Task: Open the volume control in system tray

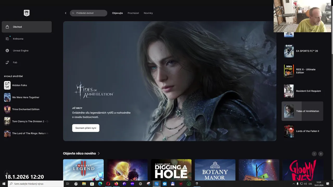Action: [305, 184]
